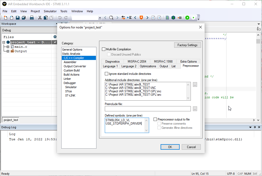
Task: Click the Workspace settings gear icon
Action: pos(55,37)
